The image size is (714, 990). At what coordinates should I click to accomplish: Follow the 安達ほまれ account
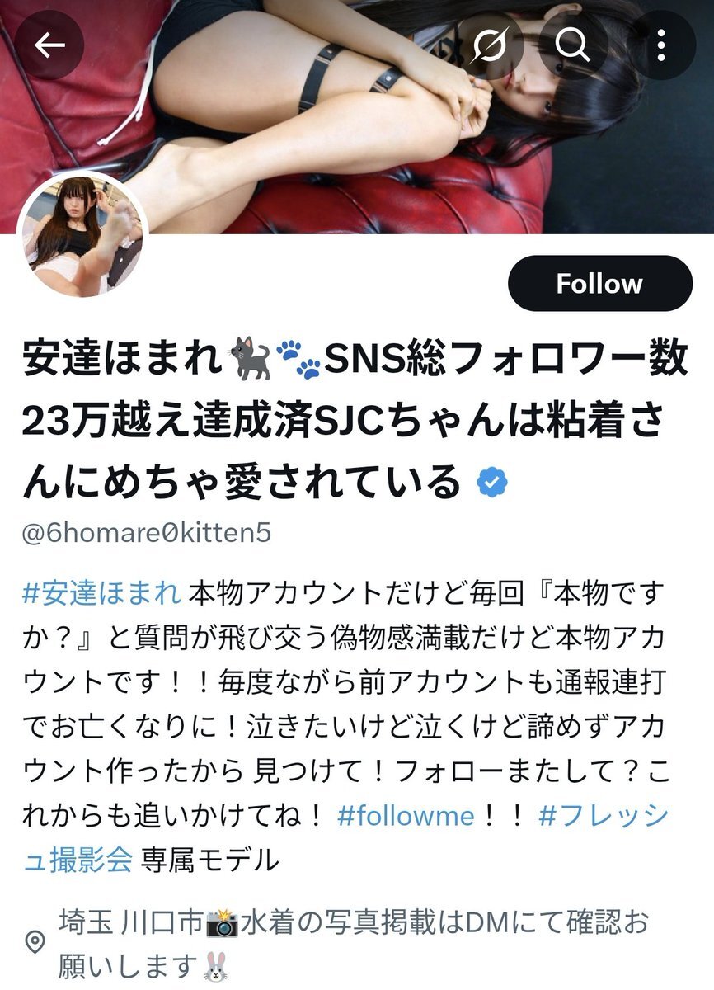[599, 283]
